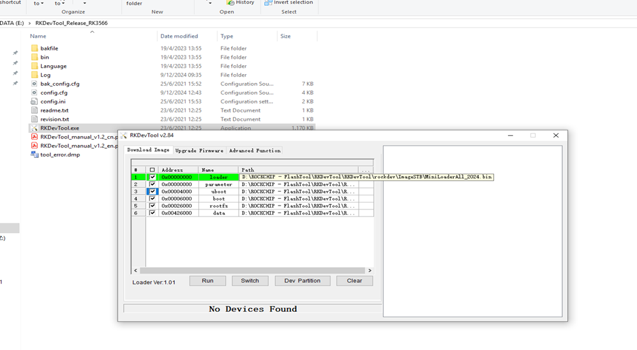Viewport: 637px width, 350px height.
Task: Uncheck the loader partition checkbox
Action: coord(152,177)
